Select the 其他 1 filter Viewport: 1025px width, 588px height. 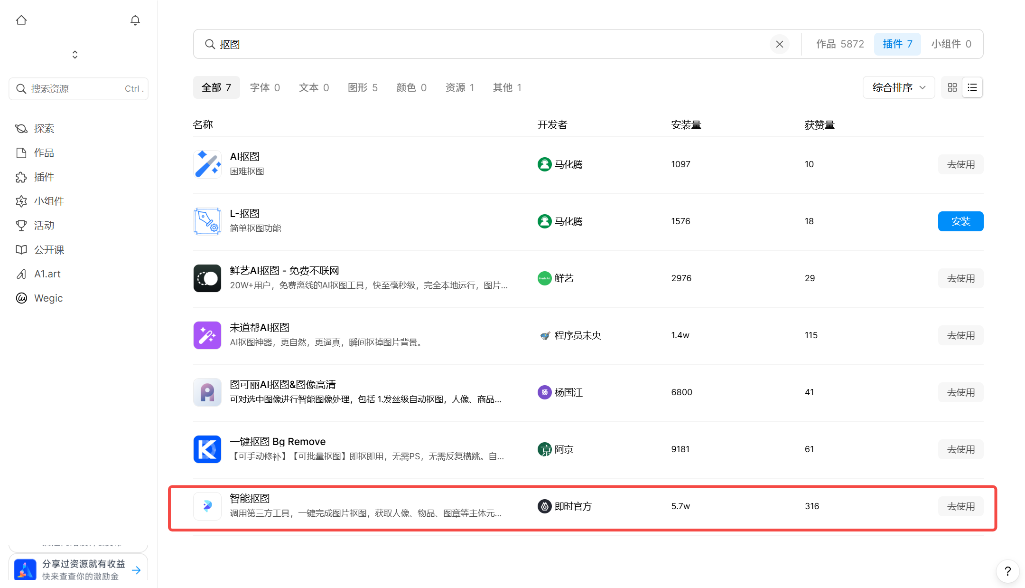point(507,88)
